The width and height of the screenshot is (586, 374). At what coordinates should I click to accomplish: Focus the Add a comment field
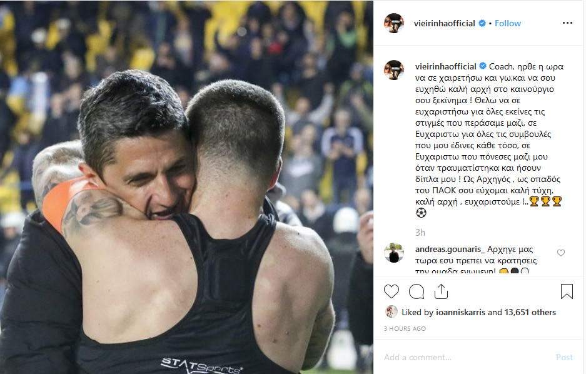[x=467, y=357]
